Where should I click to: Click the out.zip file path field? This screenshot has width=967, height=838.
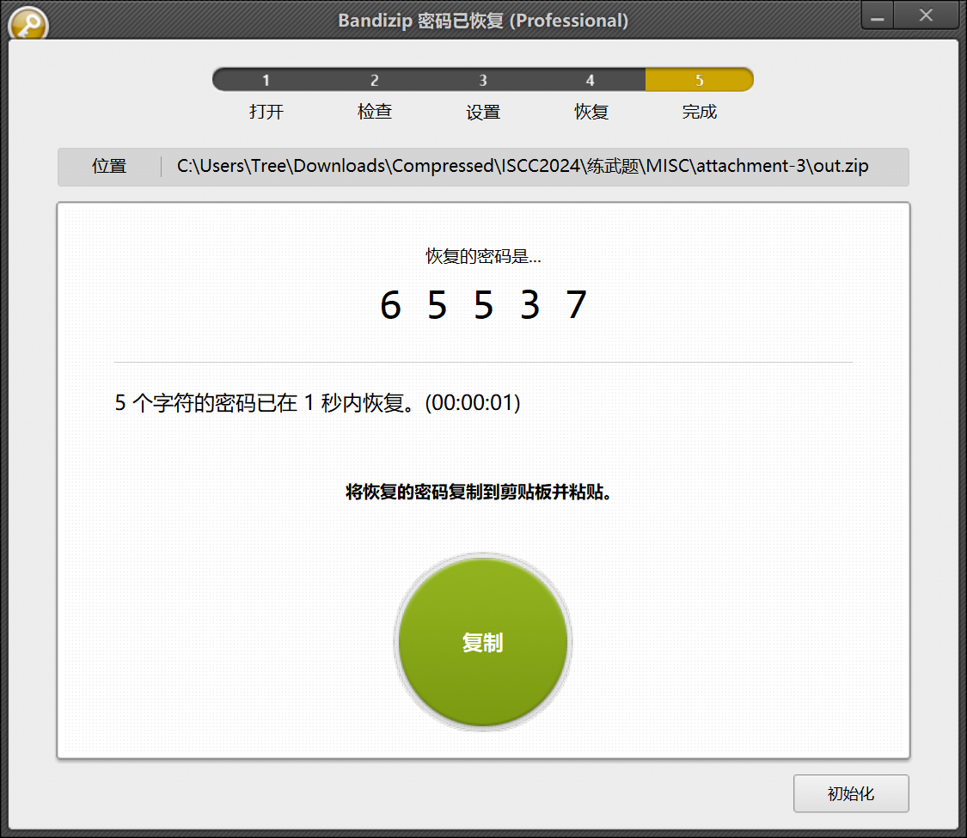[523, 167]
